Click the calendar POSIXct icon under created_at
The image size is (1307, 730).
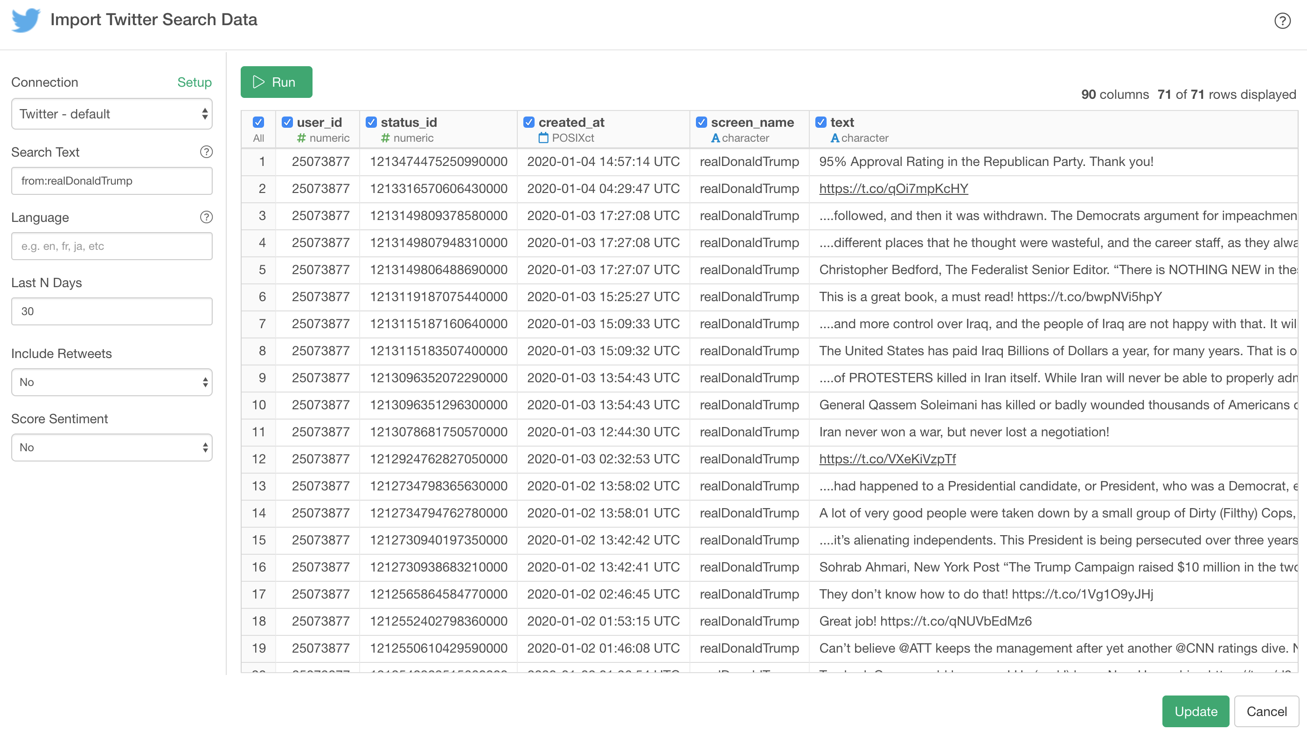543,138
